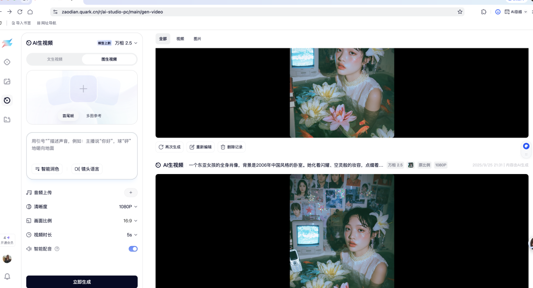The width and height of the screenshot is (533, 288).
Task: Click the 智能润色 button
Action: [x=47, y=169]
